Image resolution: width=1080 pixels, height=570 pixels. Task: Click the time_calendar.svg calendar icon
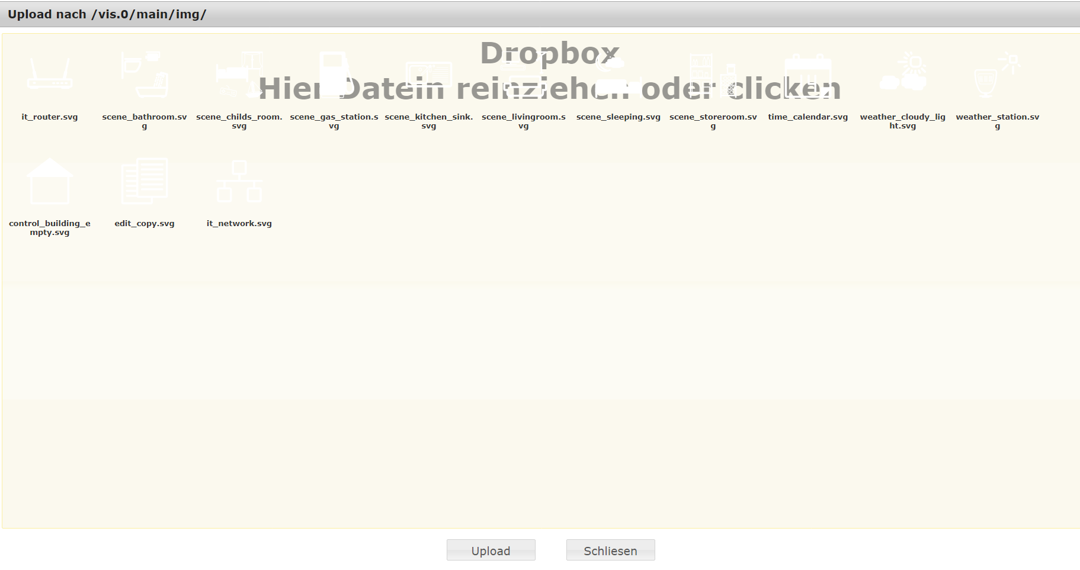pos(808,75)
